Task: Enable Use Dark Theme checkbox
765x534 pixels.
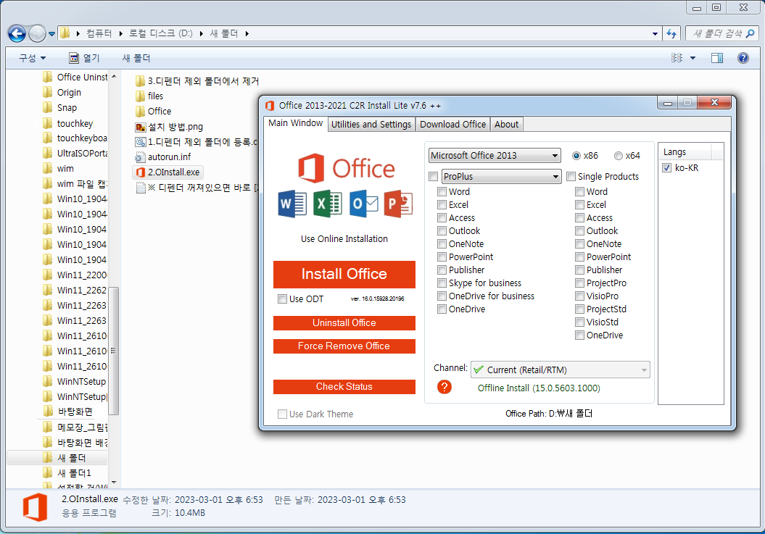Action: [x=282, y=414]
